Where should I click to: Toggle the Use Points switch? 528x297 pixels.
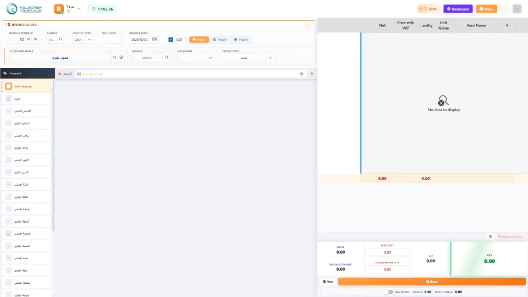pos(388,292)
